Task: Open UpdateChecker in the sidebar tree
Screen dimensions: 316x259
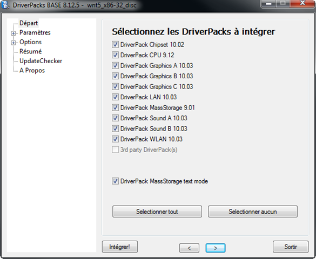Action: click(x=41, y=61)
